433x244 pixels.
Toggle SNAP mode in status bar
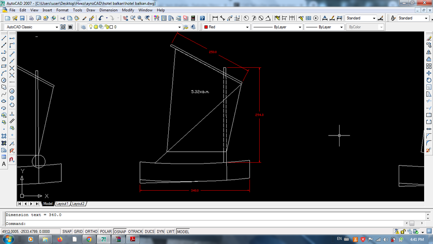click(67, 232)
